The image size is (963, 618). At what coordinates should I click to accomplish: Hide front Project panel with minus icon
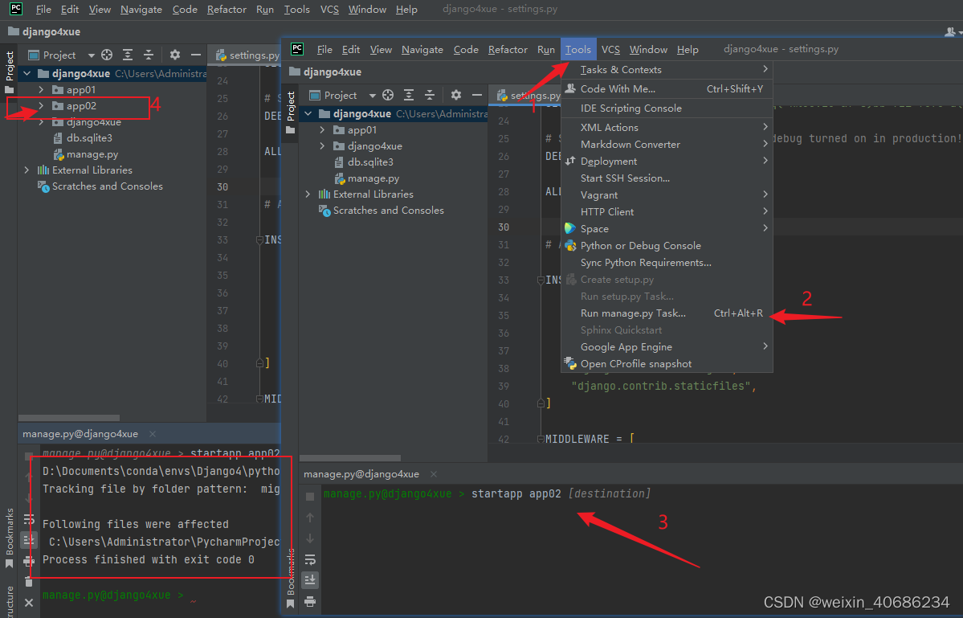pos(476,95)
